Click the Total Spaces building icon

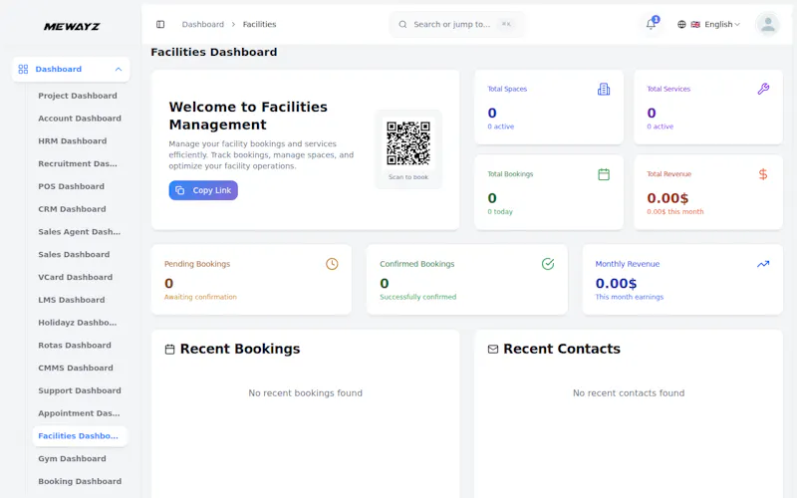pyautogui.click(x=604, y=90)
